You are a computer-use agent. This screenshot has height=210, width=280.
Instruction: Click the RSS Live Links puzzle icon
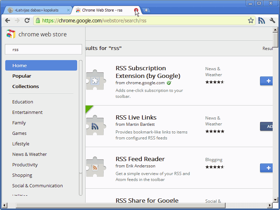point(95,125)
